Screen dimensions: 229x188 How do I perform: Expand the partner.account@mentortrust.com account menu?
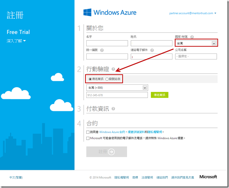pos(193,13)
